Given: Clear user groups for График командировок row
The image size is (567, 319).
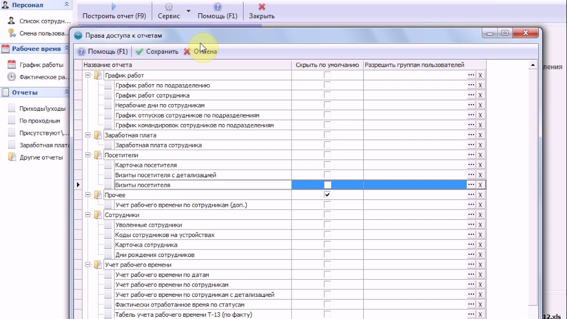Looking at the screenshot, I should coord(481,125).
